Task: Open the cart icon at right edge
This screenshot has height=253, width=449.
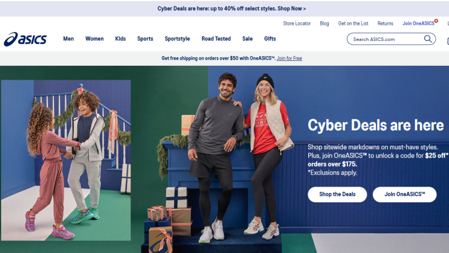Action: coord(448,41)
